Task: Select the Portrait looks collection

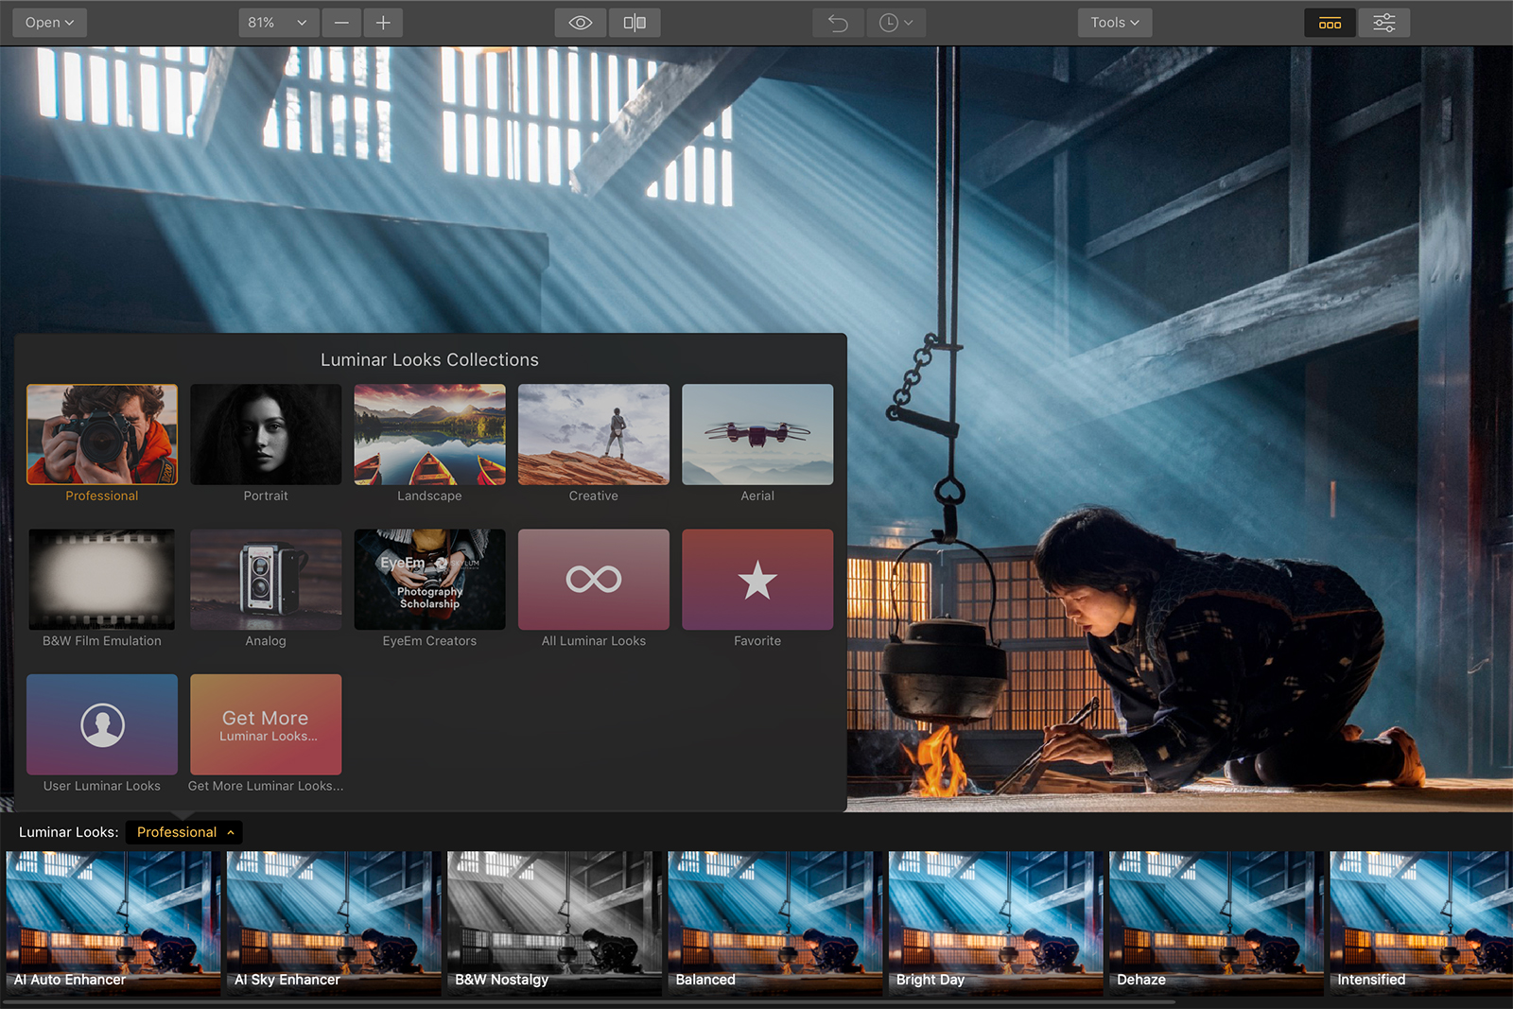Action: click(266, 435)
